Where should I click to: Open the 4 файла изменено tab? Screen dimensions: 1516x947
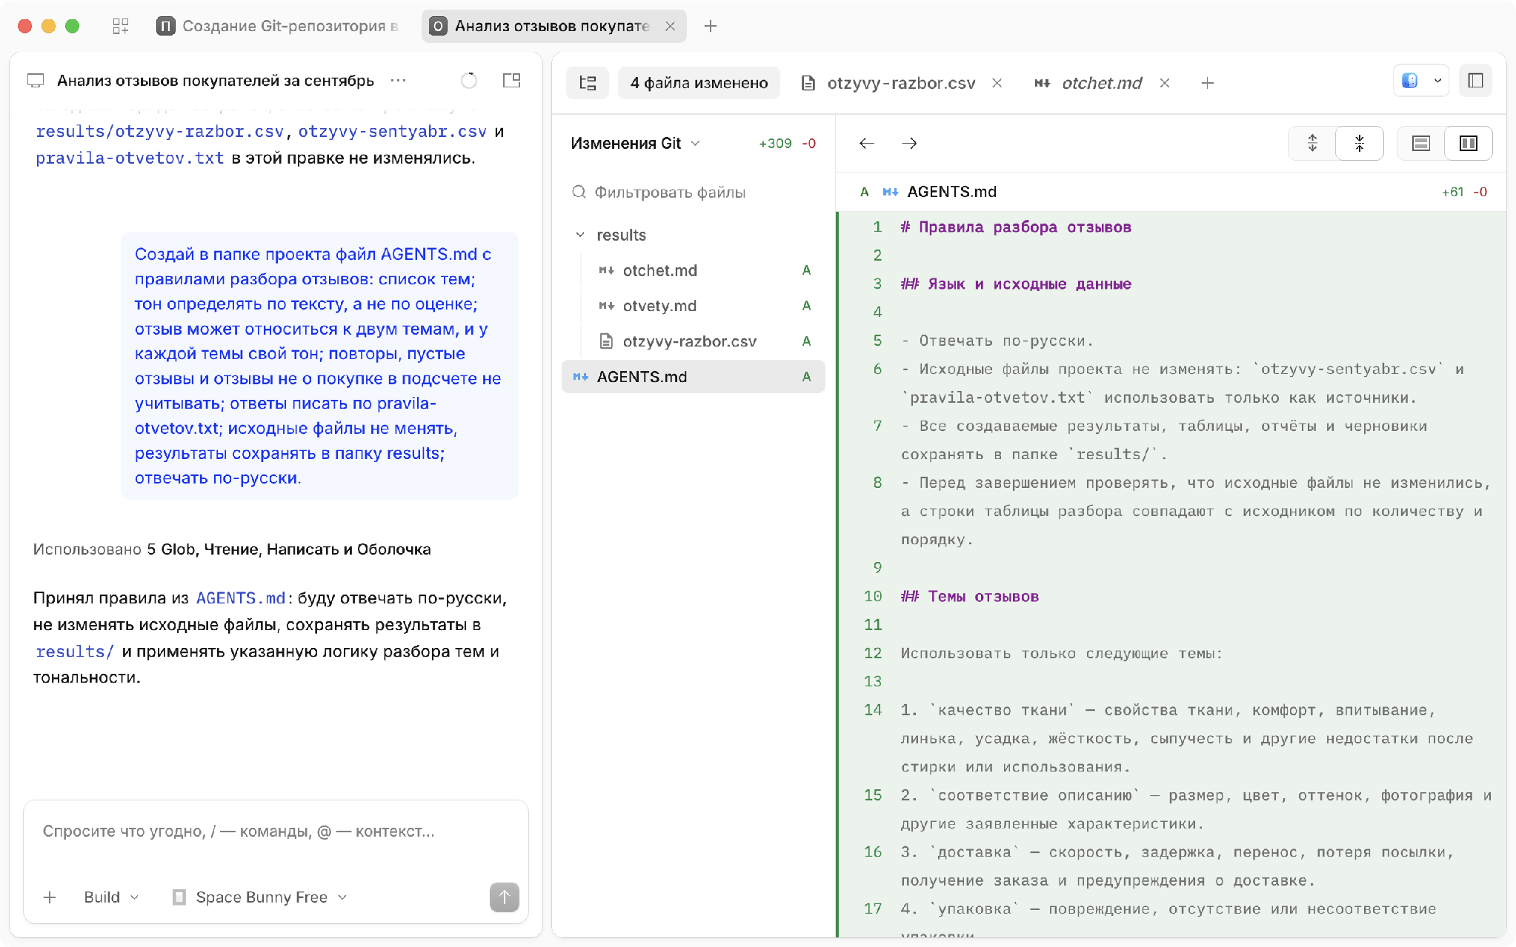[x=699, y=83]
